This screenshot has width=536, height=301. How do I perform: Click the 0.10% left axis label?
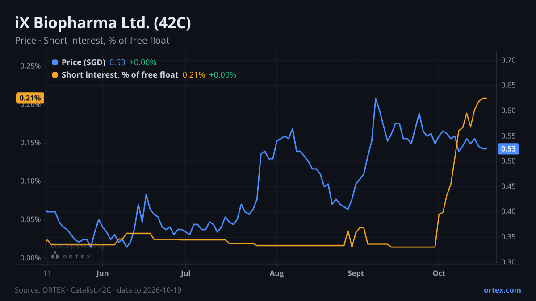[30, 181]
